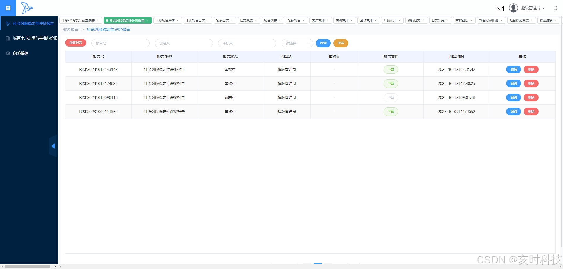The image size is (563, 269).
Task: Click the 城区土地定级与基准地价 sidebar document icon
Action: tap(8, 38)
